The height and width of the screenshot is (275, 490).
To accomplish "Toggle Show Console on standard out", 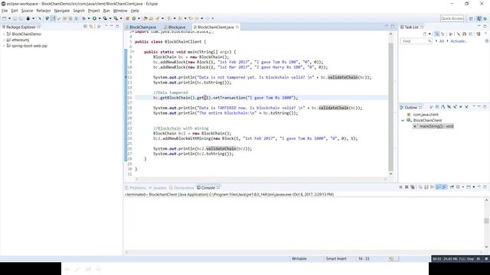I will (x=439, y=187).
